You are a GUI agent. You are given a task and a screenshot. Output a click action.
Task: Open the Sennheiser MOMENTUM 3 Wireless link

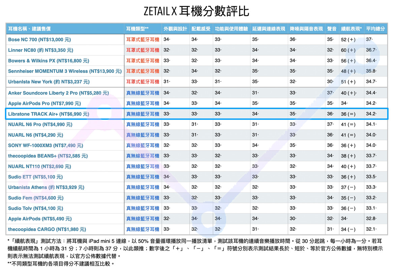(x=65, y=71)
